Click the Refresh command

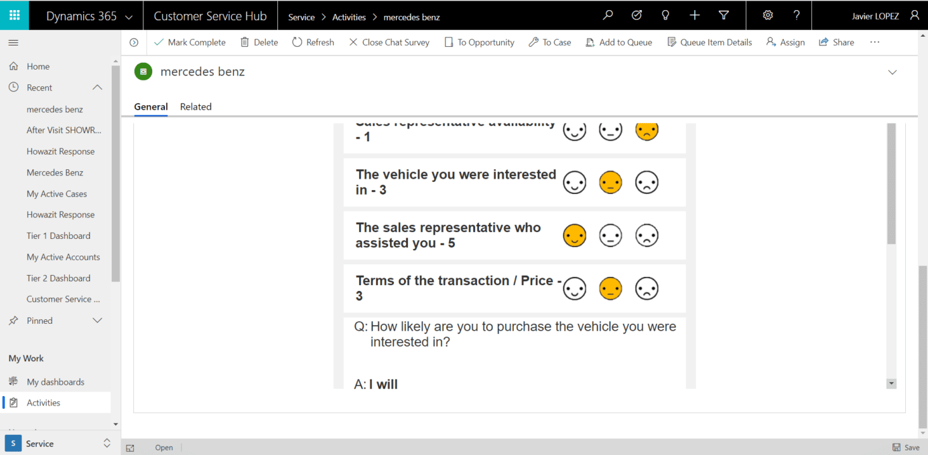tap(313, 42)
